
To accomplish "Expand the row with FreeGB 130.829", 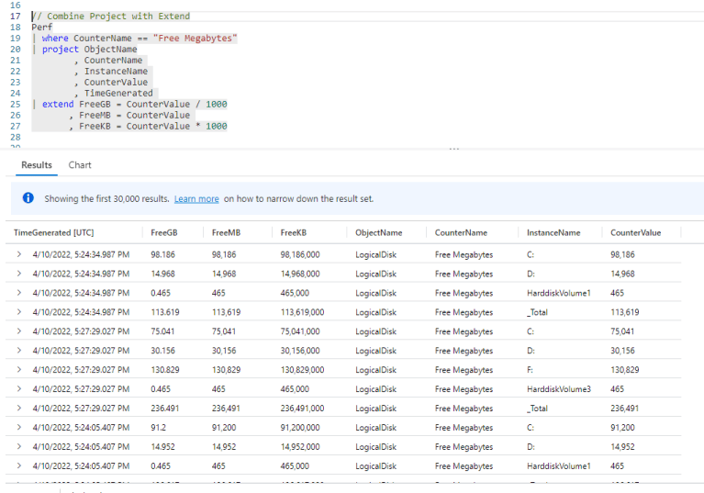I will 19,370.
